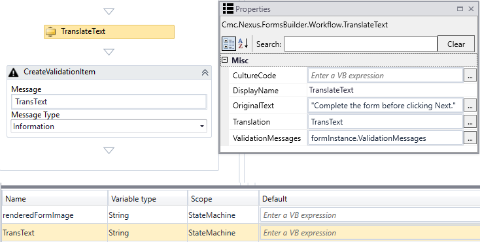Viewport: 480px width, 242px height.
Task: Click the Message Type label
Action: pyautogui.click(x=35, y=115)
